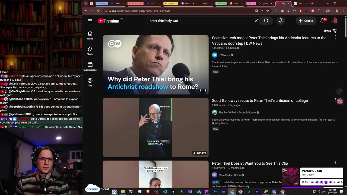Open the You page in sidebar
Viewport: 347px width, 195px height.
coord(90,82)
